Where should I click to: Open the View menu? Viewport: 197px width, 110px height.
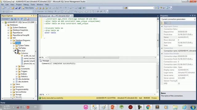pos(12,5)
